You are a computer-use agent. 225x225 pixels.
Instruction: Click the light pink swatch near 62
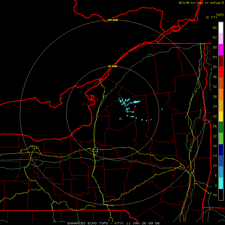point(221,38)
